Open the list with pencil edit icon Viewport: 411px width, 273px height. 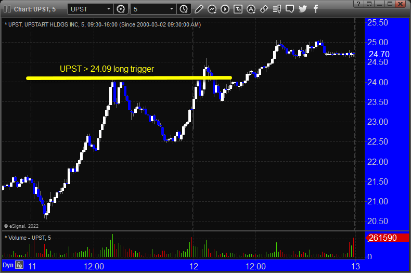point(277,9)
